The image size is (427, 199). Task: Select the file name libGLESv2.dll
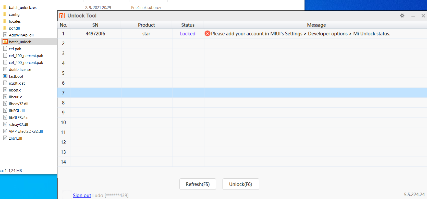coord(20,118)
